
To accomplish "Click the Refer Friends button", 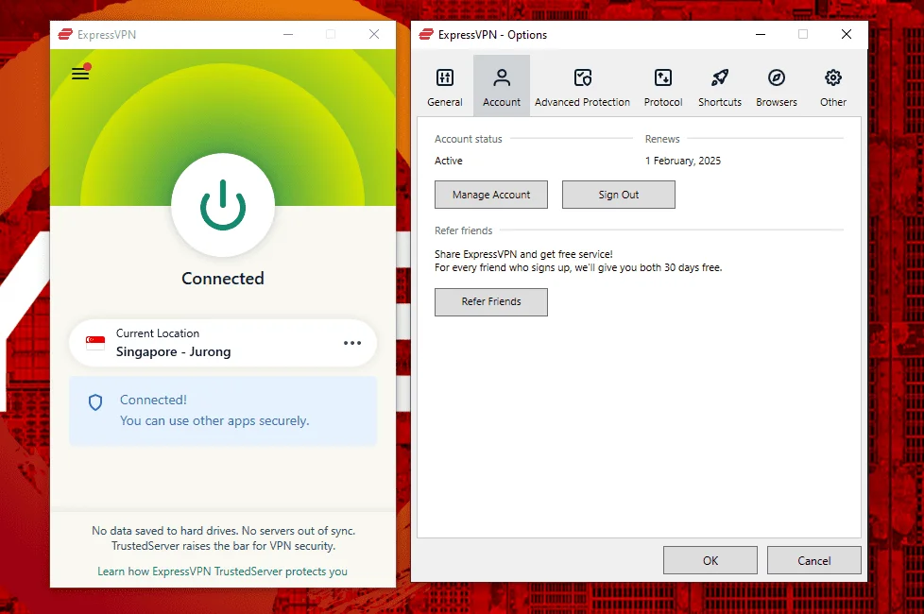I will coord(491,301).
